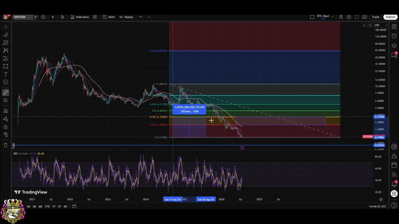Click the Trade button
The width and height of the screenshot is (399, 224).
(x=375, y=17)
